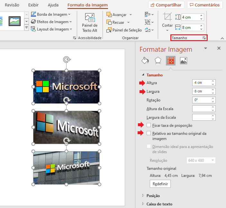
Task: Open the Size & Properties pane tab
Action: tap(171, 61)
